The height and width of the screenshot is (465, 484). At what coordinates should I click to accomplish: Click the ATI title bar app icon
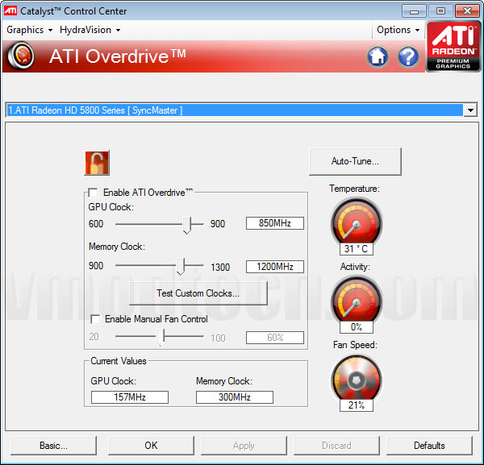(x=10, y=10)
